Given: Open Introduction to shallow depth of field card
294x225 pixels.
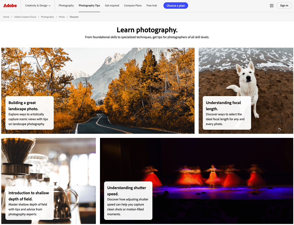Looking at the screenshot, I should point(30,203).
